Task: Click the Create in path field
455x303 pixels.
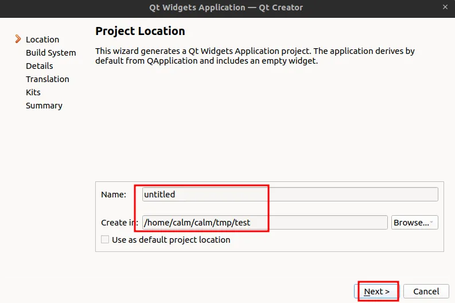Action: pos(265,222)
